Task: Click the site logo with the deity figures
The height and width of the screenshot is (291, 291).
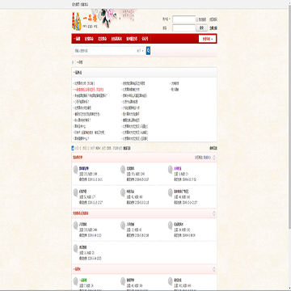Action: point(85,21)
